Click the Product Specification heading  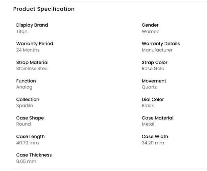44,9
